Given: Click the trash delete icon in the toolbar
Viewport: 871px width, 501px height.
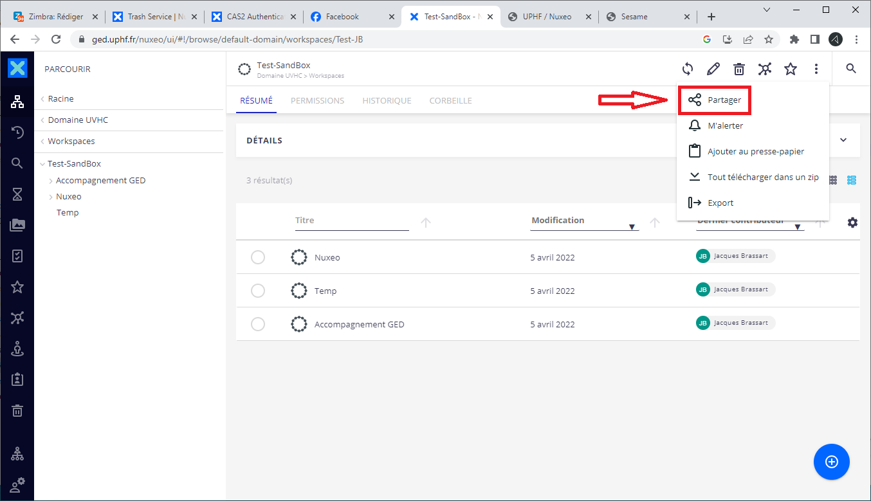Looking at the screenshot, I should [x=739, y=69].
